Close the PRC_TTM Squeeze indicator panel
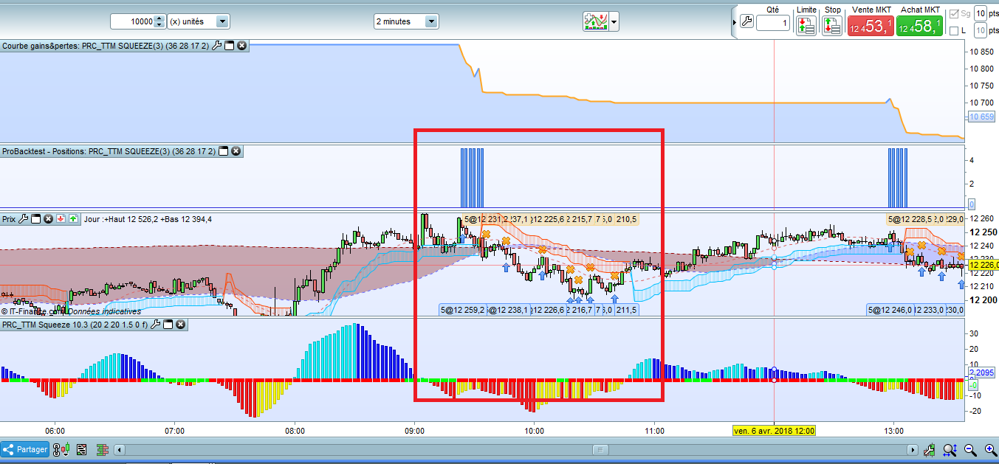Image resolution: width=999 pixels, height=464 pixels. [180, 325]
